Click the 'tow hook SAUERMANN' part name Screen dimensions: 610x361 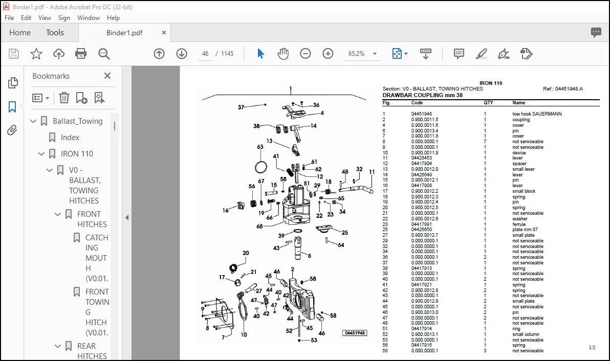(x=537, y=114)
